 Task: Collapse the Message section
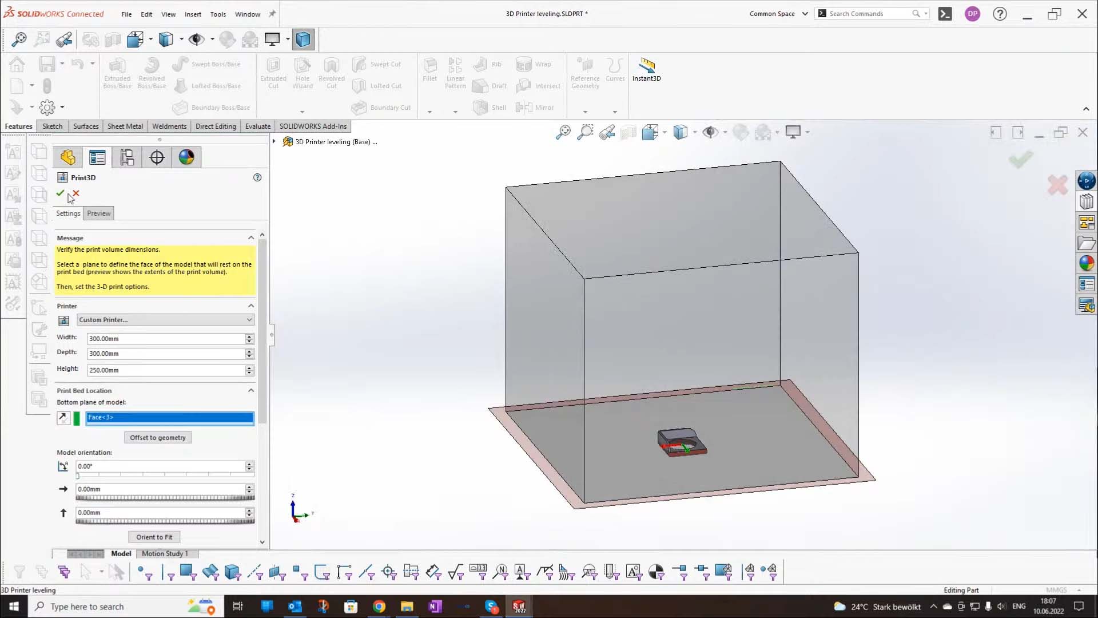[250, 237]
